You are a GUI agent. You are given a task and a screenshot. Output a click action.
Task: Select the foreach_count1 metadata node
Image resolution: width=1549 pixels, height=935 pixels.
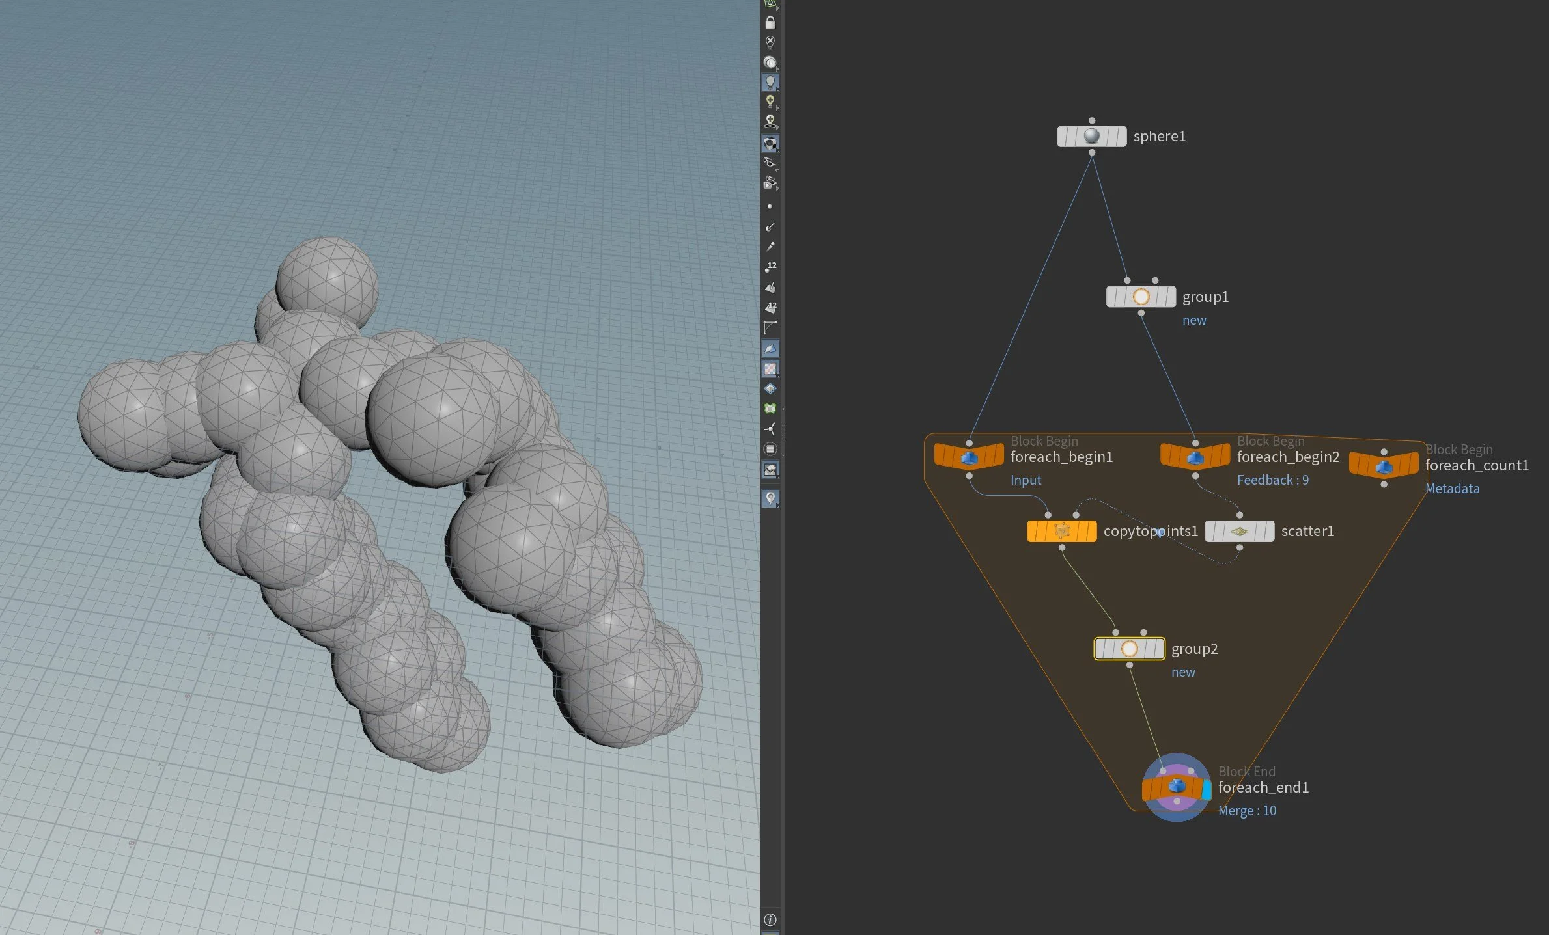pyautogui.click(x=1384, y=465)
